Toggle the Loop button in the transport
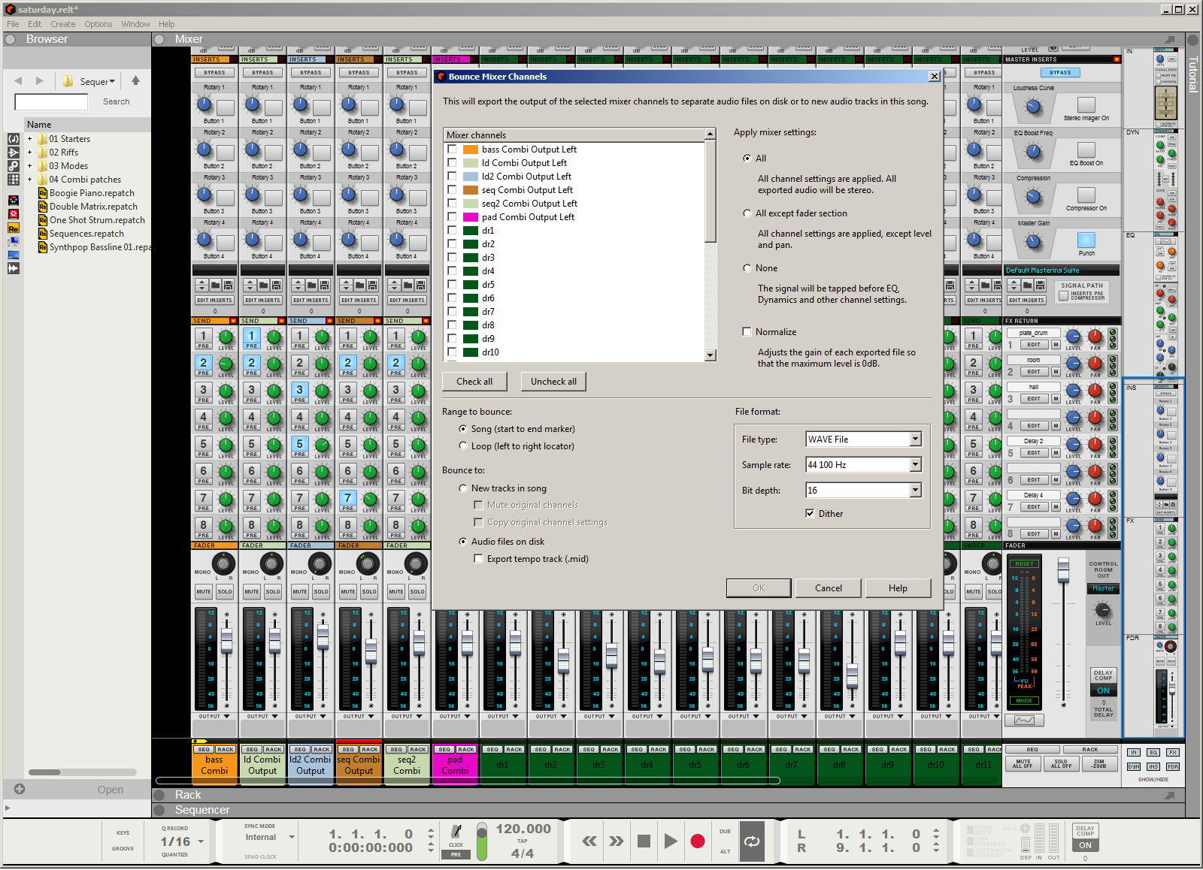The height and width of the screenshot is (870, 1203). coord(751,841)
